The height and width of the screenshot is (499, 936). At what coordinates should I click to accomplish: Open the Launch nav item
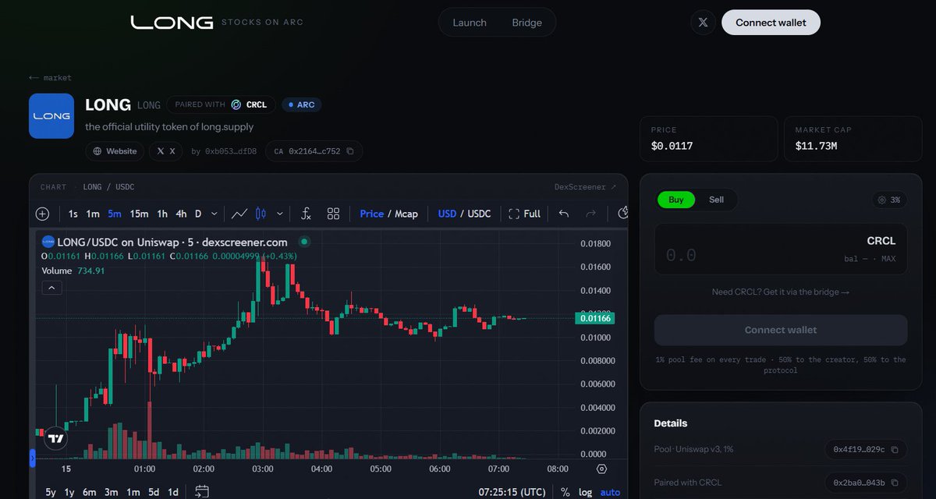pyautogui.click(x=470, y=23)
